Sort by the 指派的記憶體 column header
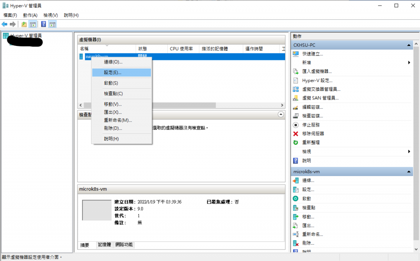Image resolution: width=420 pixels, height=261 pixels. click(221, 48)
